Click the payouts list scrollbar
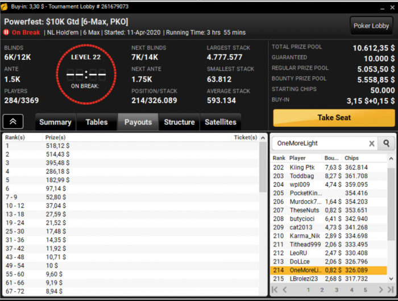Screen dimensions: 398x301 (263, 167)
